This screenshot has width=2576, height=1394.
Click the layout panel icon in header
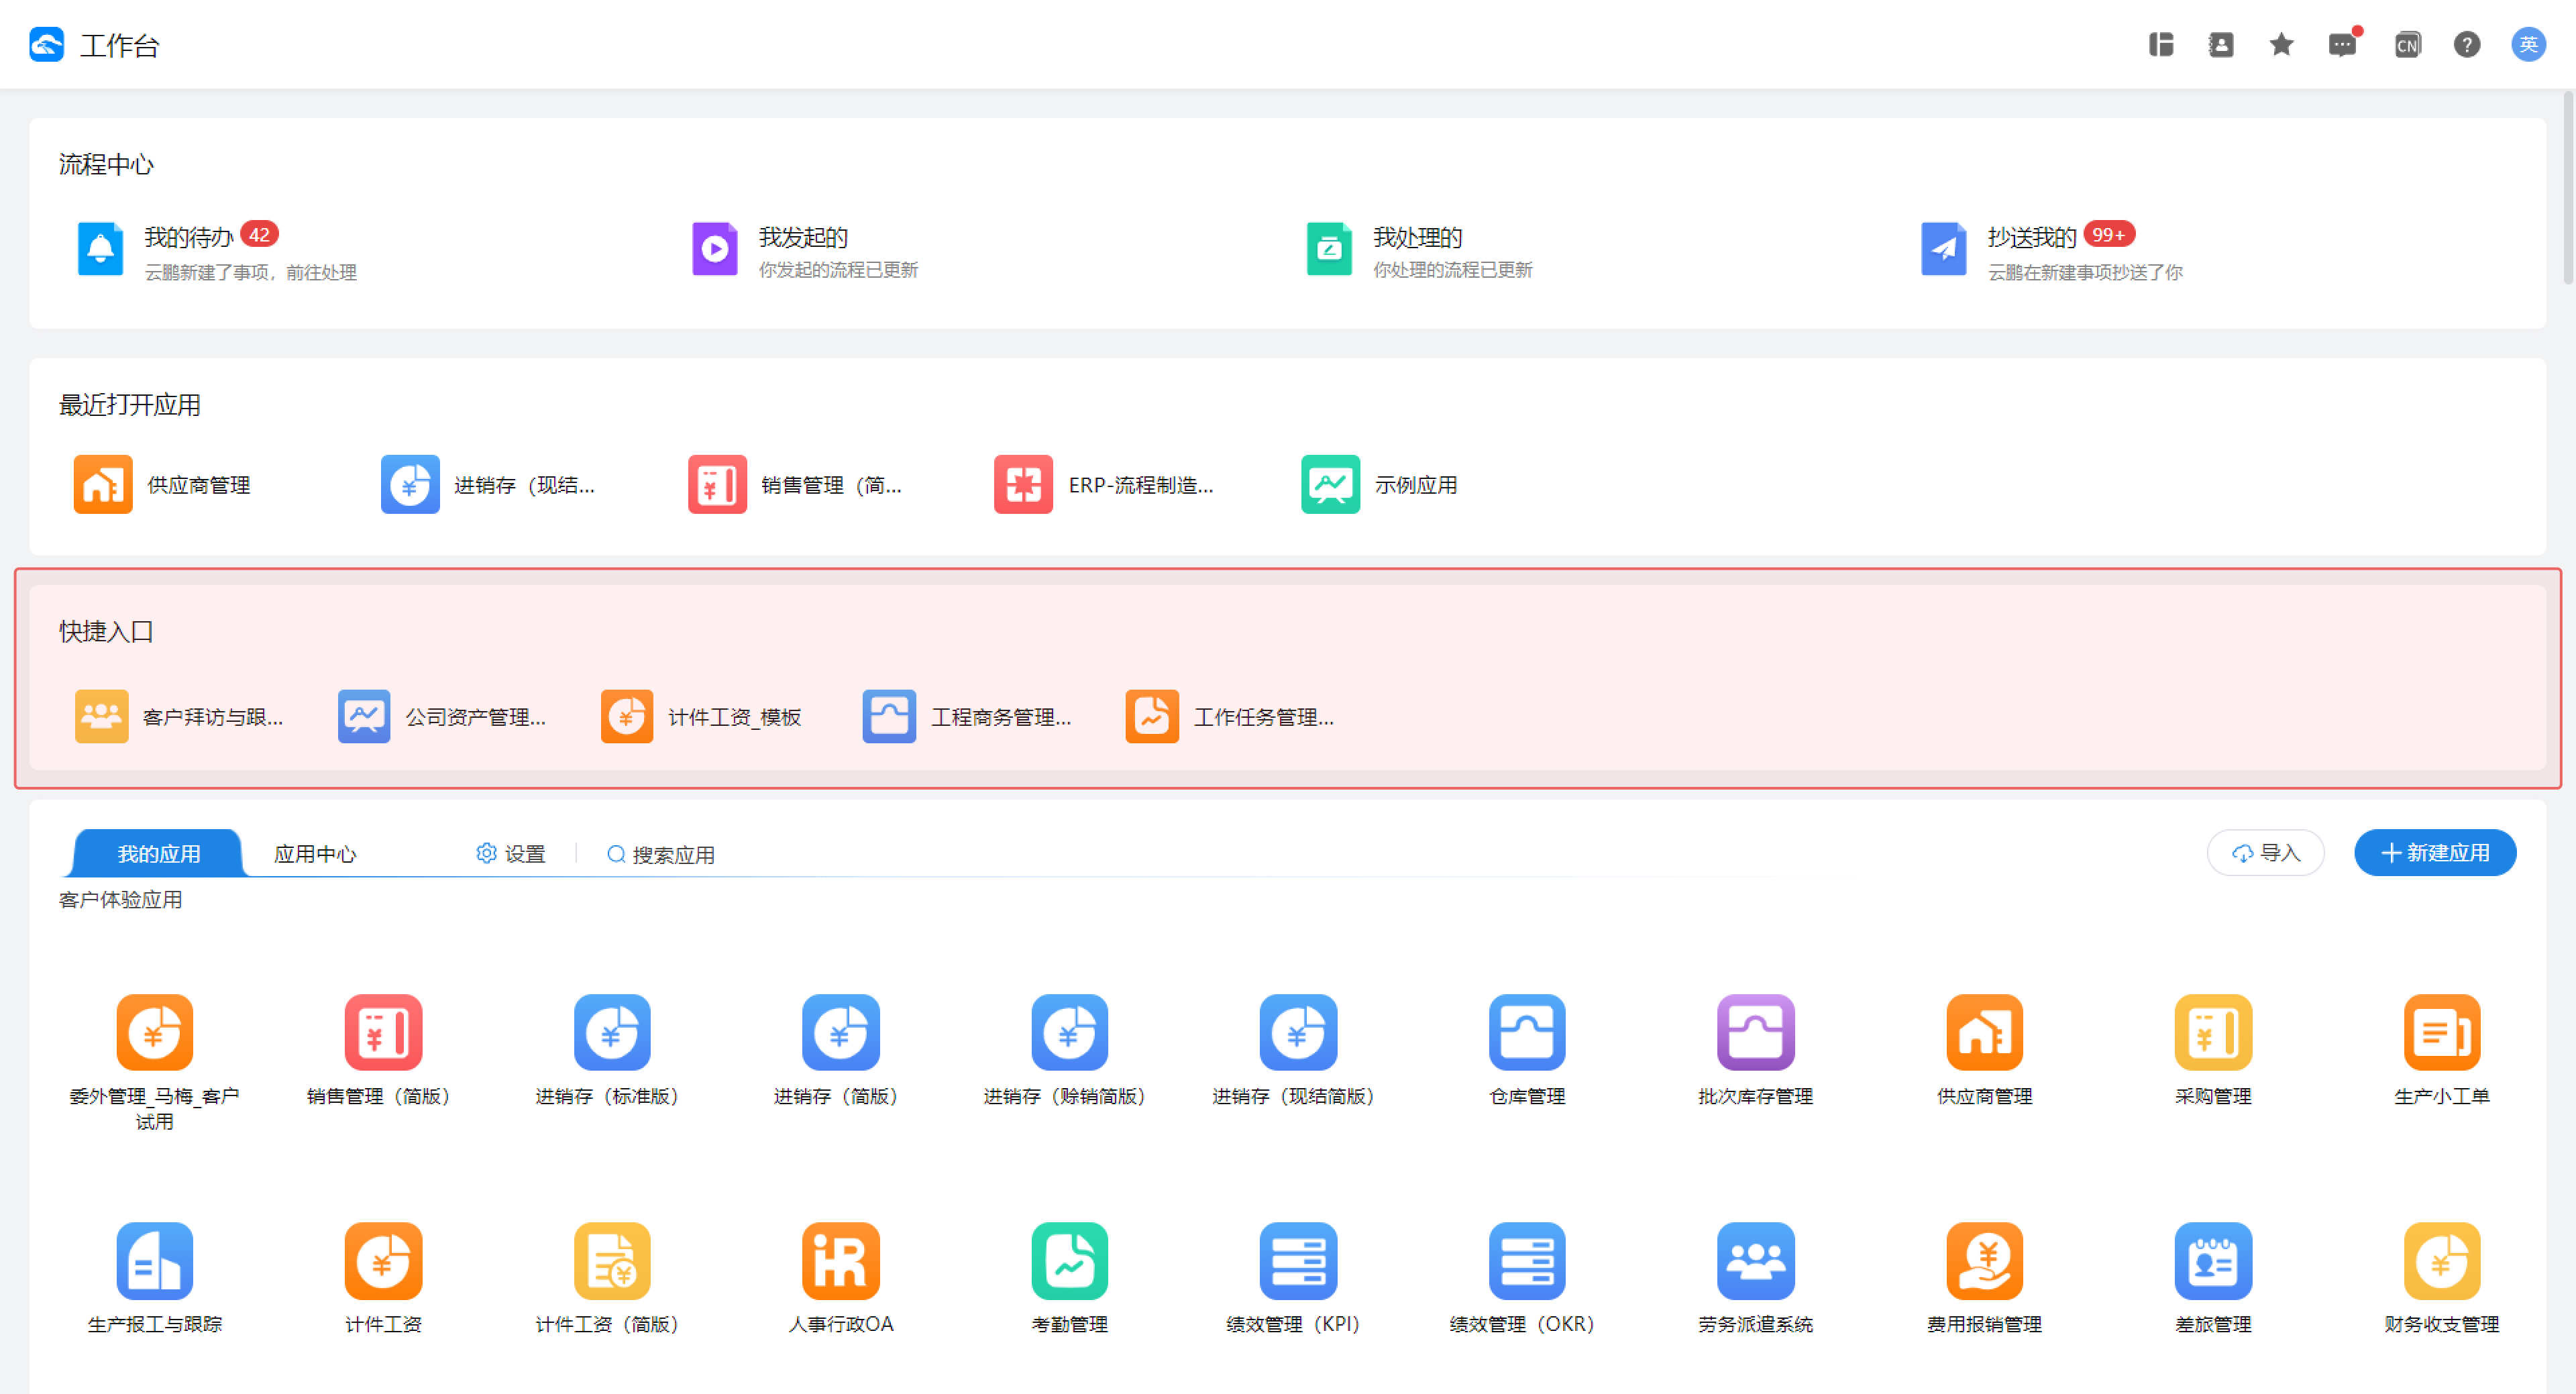pos(2161,45)
